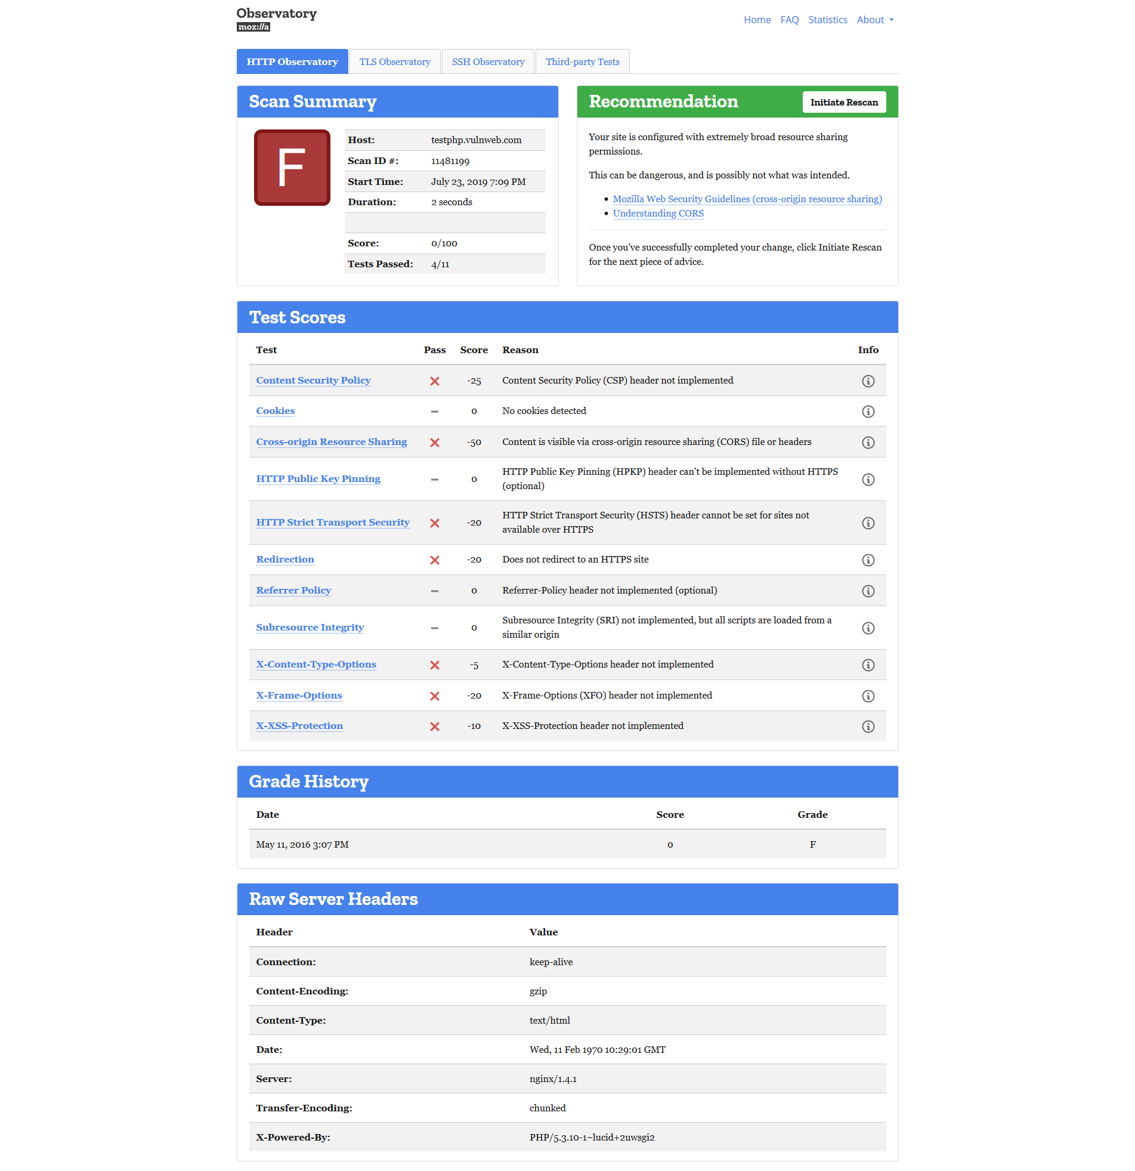
Task: Click the Initiate Rescan button
Action: point(843,102)
